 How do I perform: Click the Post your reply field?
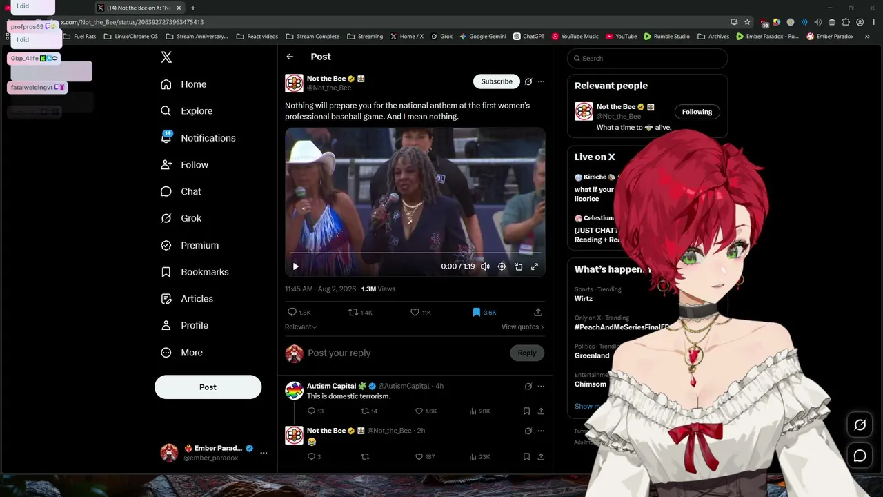tap(407, 353)
